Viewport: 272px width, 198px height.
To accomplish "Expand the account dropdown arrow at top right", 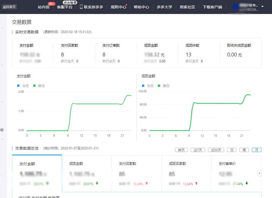I will click(x=262, y=6).
